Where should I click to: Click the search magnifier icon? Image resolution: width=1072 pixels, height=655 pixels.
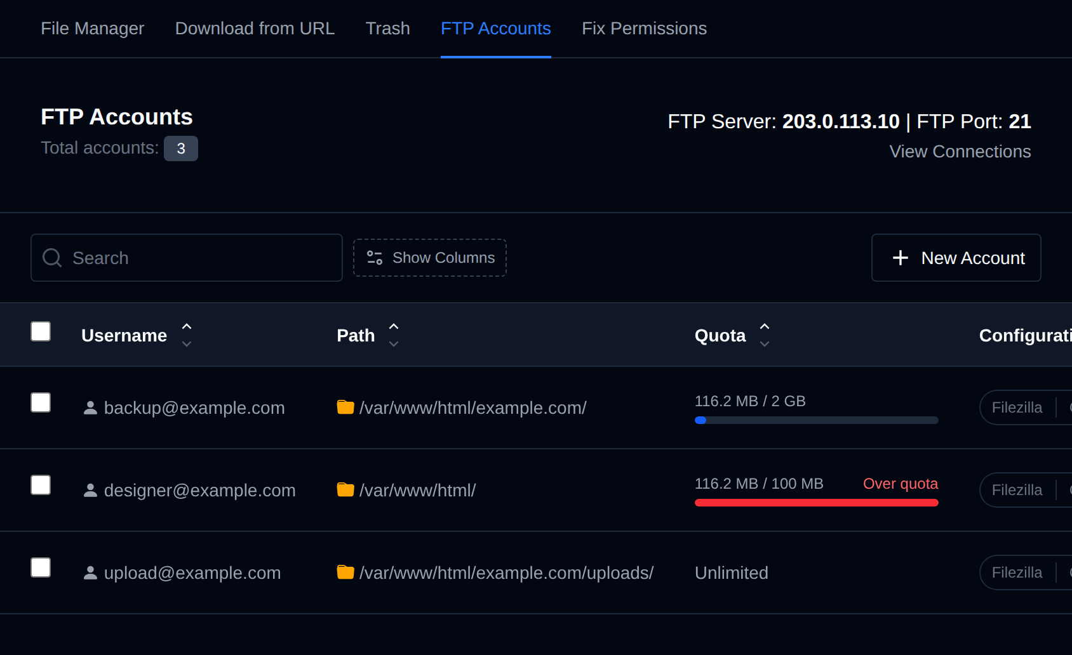tap(52, 258)
